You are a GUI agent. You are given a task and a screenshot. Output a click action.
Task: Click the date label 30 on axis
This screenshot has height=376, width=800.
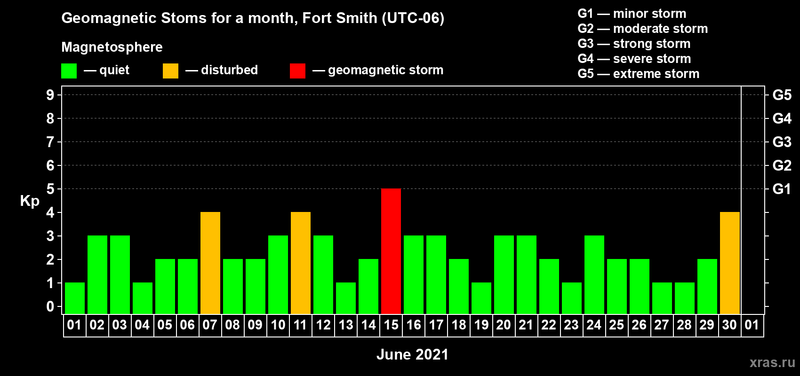(729, 325)
